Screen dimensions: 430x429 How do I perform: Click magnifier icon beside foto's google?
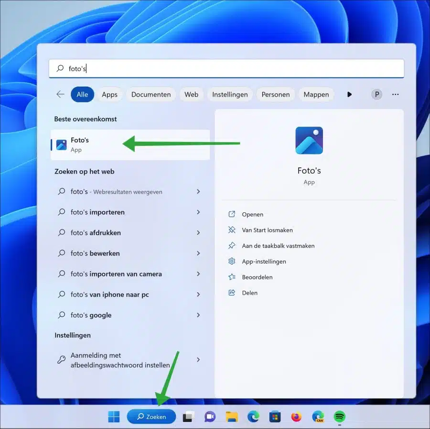tap(62, 315)
